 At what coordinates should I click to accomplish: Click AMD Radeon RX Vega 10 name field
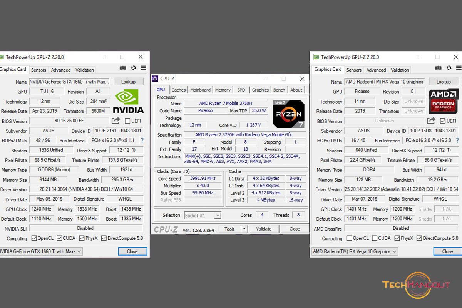coord(385,82)
